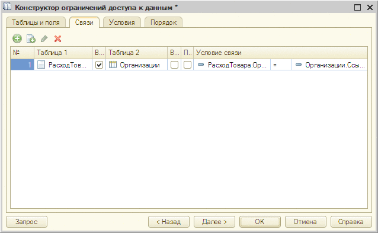Click document icon beside РасходТов table
Image resolution: width=378 pixels, height=233 pixels.
[x=41, y=64]
